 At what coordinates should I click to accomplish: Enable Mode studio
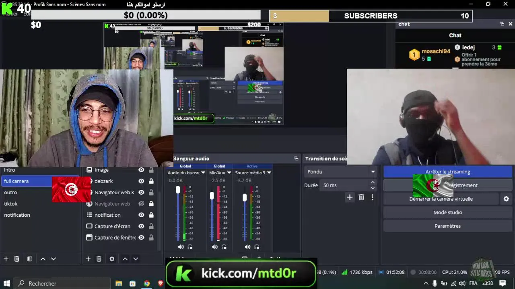[x=447, y=212]
